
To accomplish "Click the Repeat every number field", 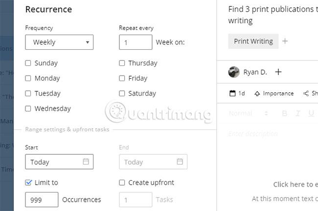I will [x=136, y=42].
